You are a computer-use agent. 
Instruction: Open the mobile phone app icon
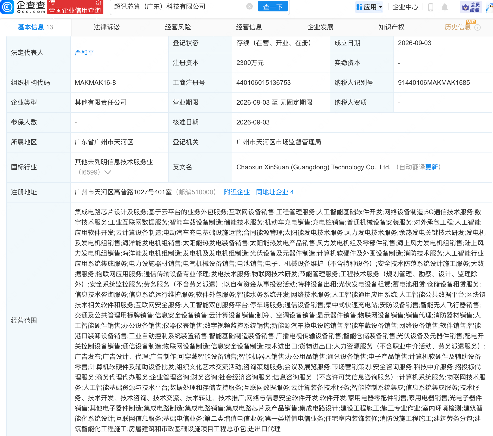pos(430,7)
